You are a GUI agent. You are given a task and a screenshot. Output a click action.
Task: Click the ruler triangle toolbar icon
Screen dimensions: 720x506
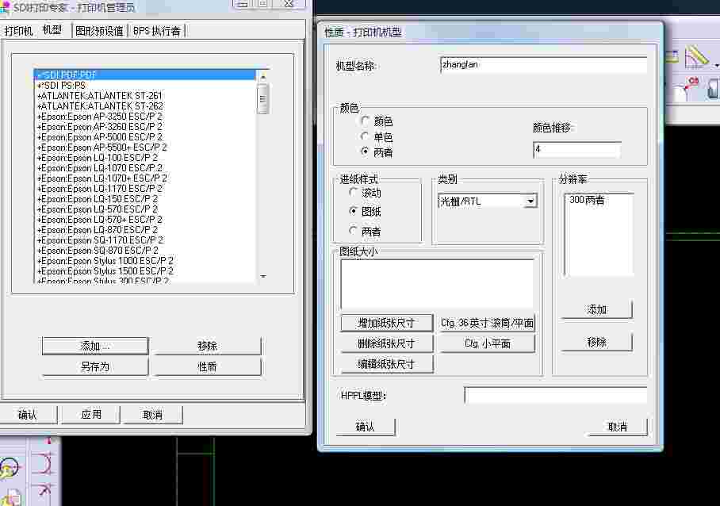[696, 56]
